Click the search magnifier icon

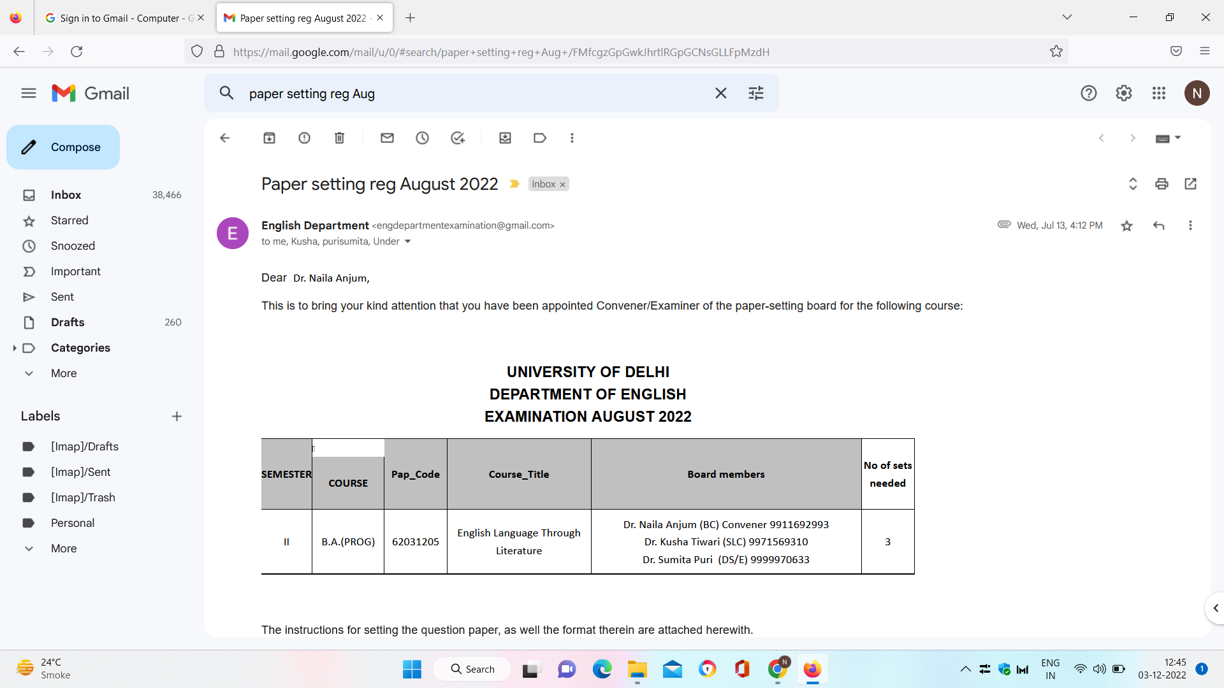pos(226,93)
